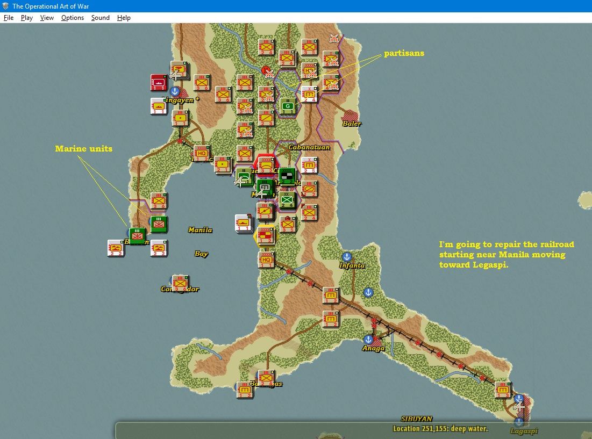Select the red-highlighted XXXX unit north of Manila
592x439 pixels.
266,165
